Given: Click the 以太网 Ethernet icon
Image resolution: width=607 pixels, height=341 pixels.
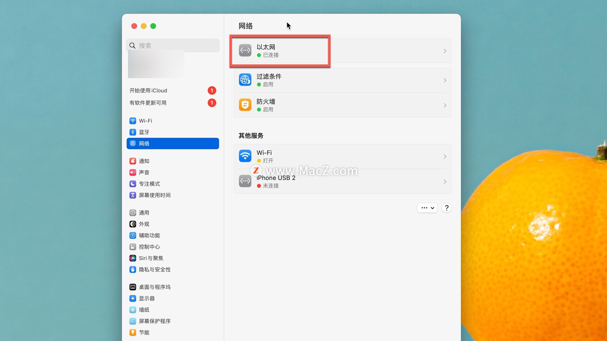Looking at the screenshot, I should click(245, 51).
